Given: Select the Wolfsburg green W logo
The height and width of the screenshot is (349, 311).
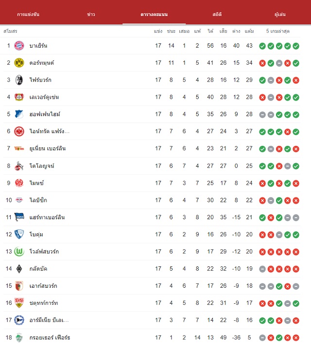Looking at the screenshot, I should (19, 251).
